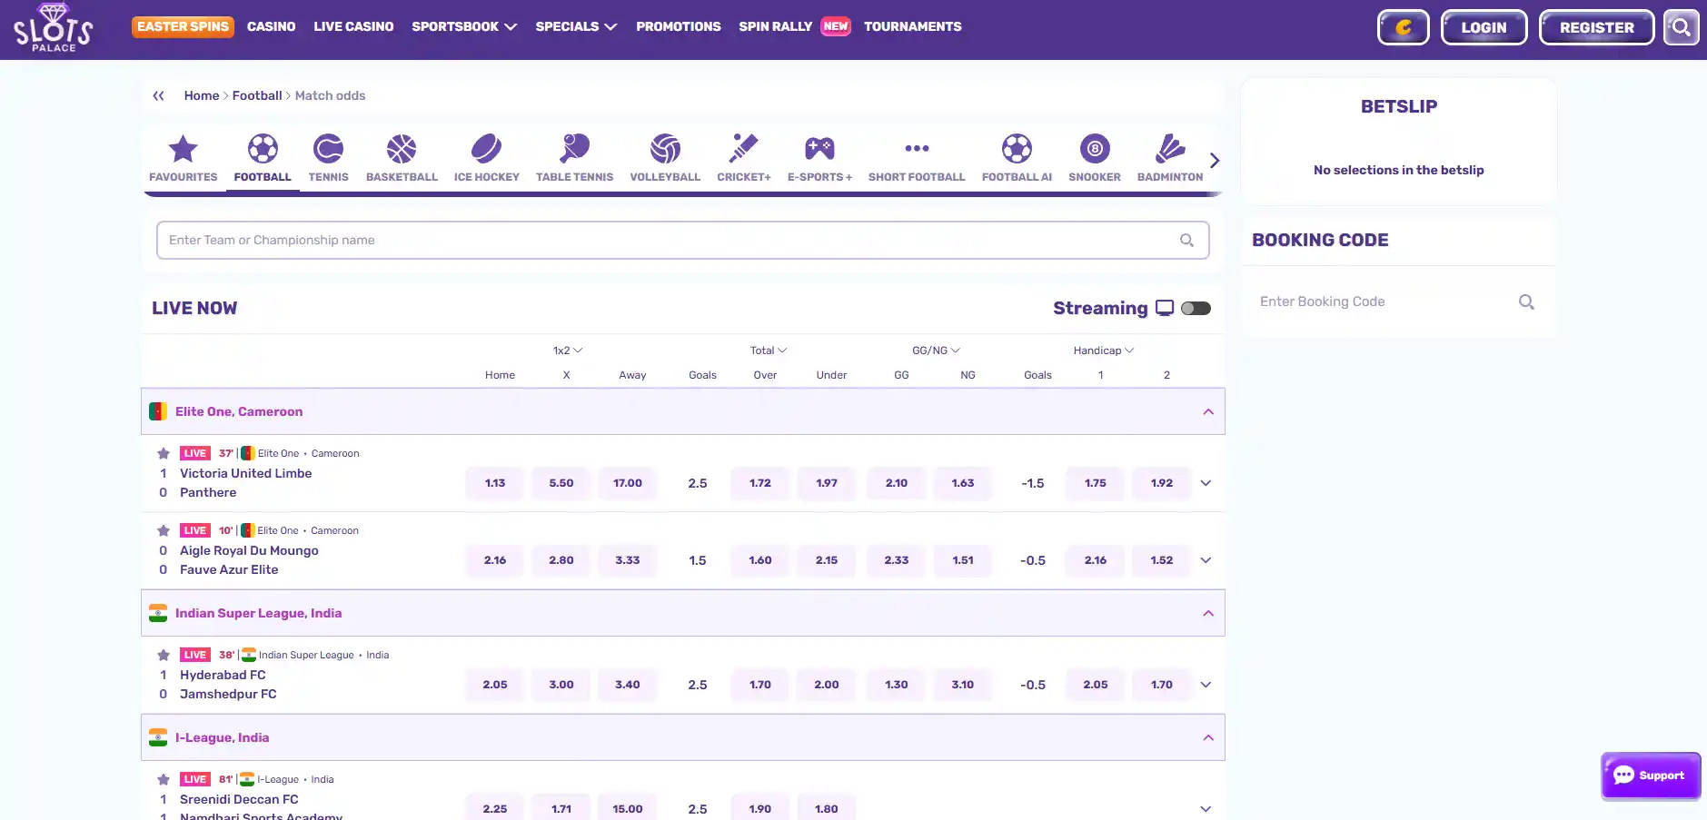Open Hyderabad FC match details
Screen dimensions: 1707x820
(223, 675)
